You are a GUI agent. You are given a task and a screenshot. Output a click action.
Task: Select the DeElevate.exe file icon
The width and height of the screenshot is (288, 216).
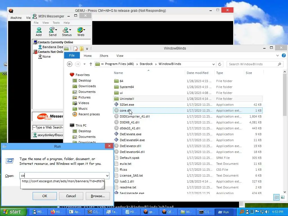coord(116,134)
